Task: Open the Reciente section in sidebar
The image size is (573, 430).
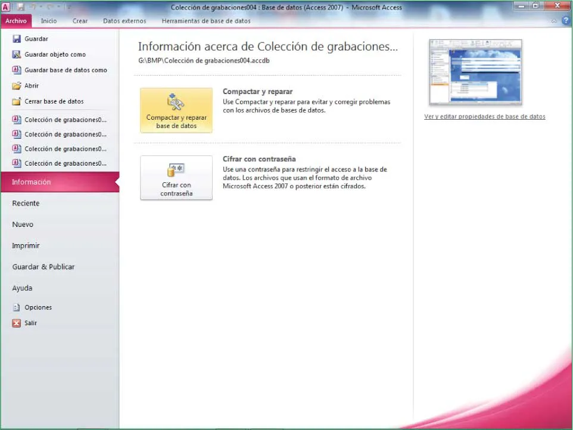Action: pos(26,203)
